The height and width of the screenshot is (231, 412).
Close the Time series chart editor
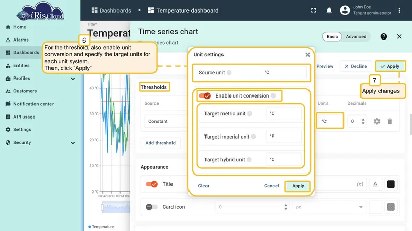399,36
